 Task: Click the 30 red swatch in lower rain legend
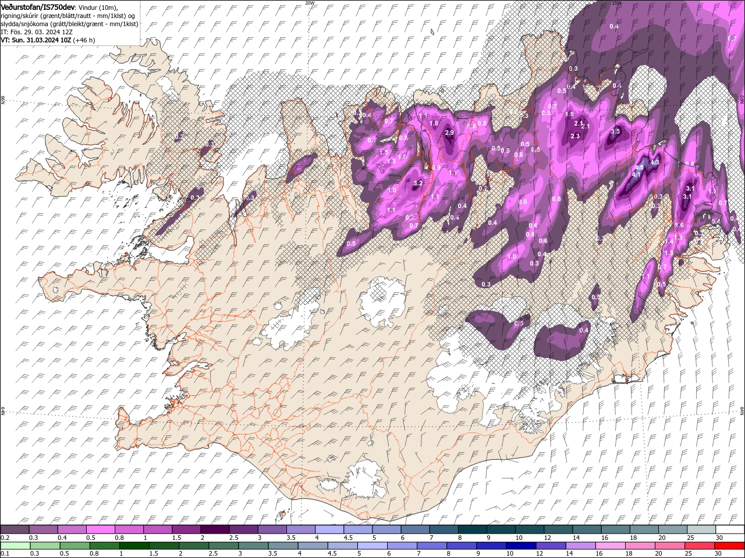pyautogui.click(x=730, y=546)
